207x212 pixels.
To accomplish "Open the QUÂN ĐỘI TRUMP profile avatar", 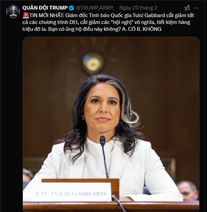I will tap(13, 11).
